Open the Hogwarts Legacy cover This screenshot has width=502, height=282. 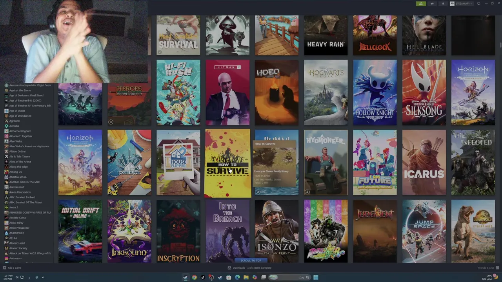(x=326, y=92)
